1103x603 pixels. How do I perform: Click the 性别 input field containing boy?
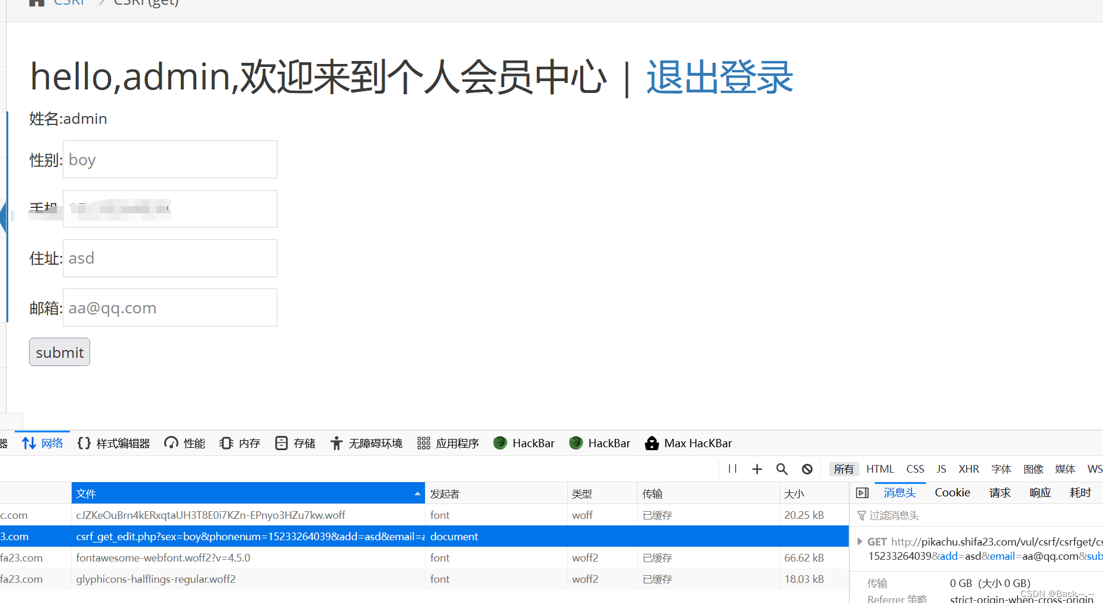170,159
